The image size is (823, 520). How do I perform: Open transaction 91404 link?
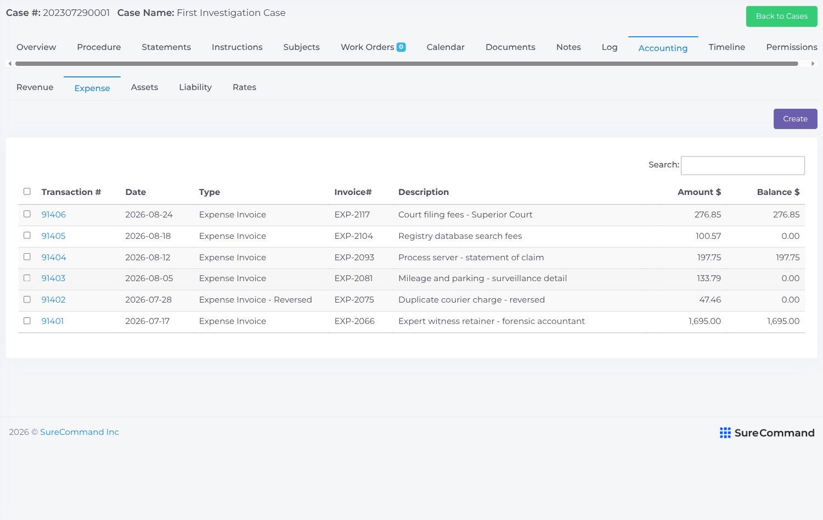pyautogui.click(x=54, y=258)
